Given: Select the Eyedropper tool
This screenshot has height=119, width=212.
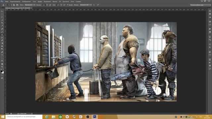Looking at the screenshot, I should (2, 26).
